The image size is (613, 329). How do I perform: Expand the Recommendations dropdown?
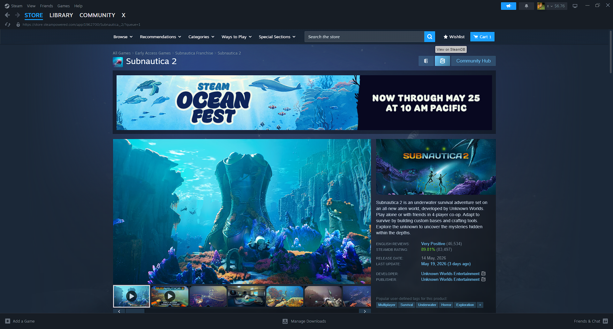(161, 37)
